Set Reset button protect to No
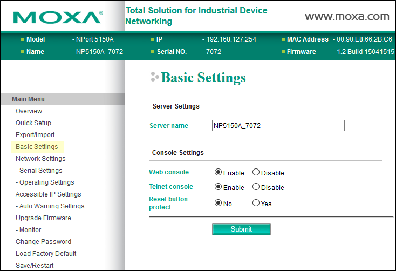This screenshot has width=396, height=271. pos(219,204)
